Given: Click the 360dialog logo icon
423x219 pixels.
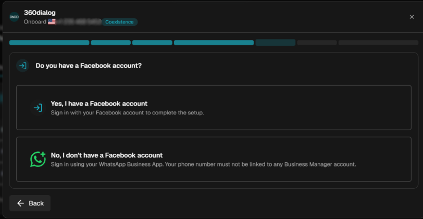Looking at the screenshot, I should 14,17.
